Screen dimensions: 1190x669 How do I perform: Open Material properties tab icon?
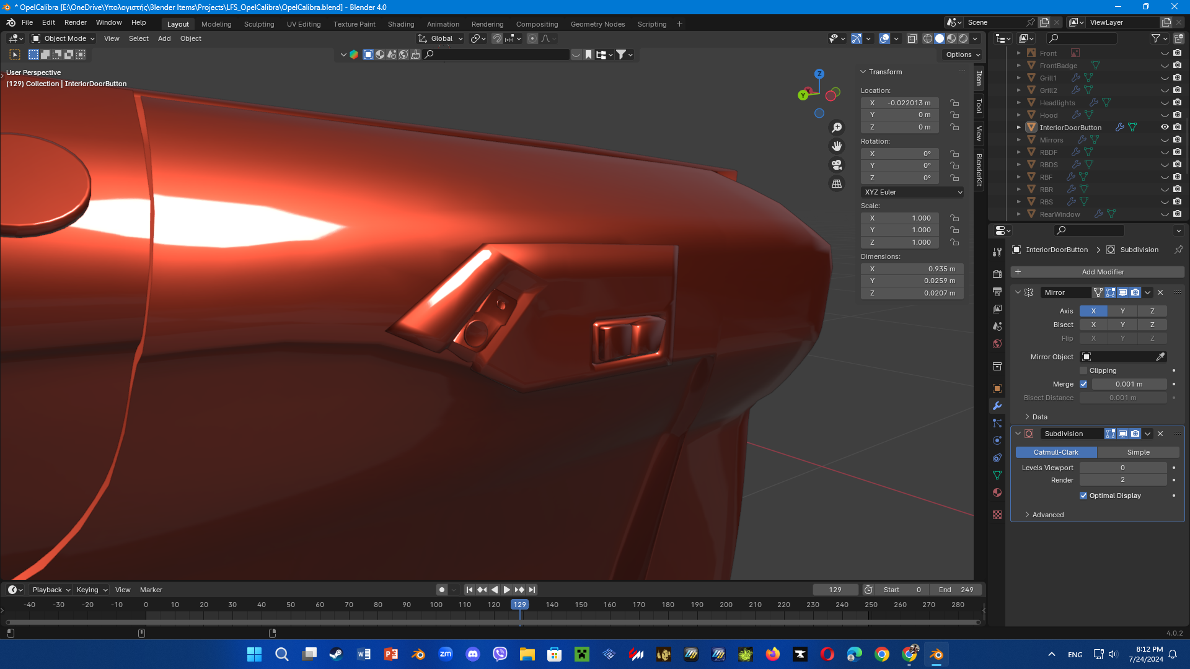(x=997, y=493)
